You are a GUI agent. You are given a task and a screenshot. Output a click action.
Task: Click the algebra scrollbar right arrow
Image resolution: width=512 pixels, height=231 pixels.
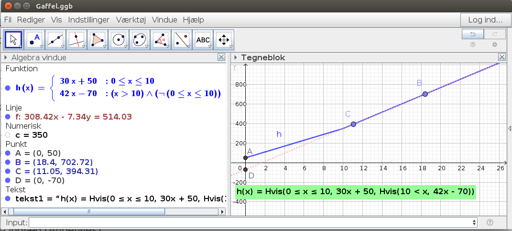[223, 212]
